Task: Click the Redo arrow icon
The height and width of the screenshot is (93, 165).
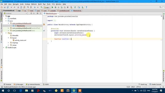Action: click(14, 7)
